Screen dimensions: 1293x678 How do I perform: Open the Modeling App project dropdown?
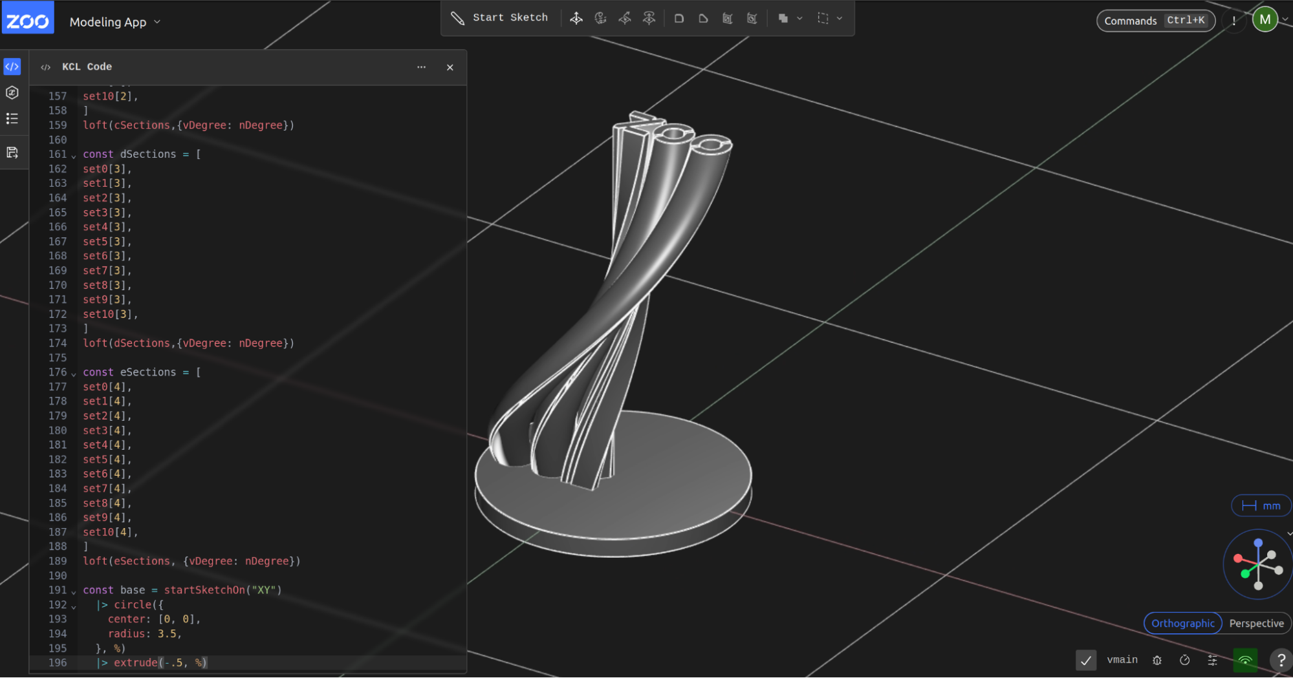point(114,21)
